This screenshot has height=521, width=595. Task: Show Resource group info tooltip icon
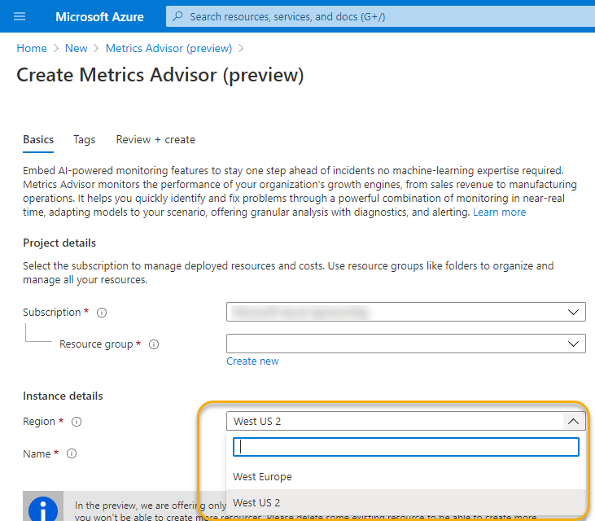pyautogui.click(x=154, y=344)
